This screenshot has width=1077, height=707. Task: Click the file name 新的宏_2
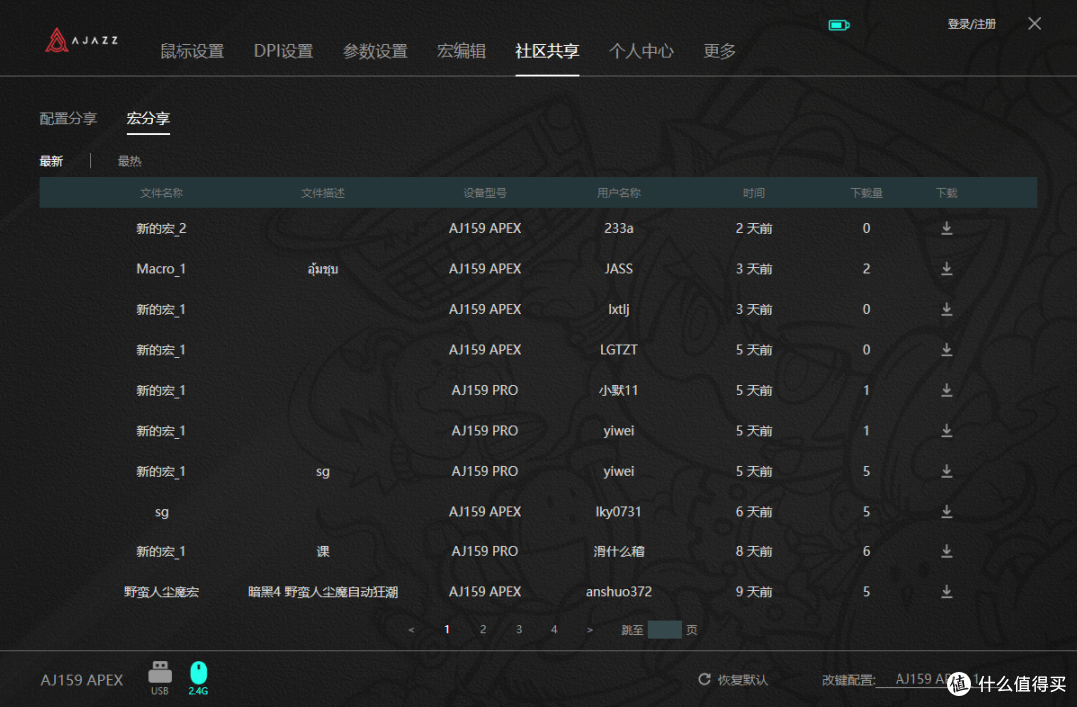[x=162, y=228]
